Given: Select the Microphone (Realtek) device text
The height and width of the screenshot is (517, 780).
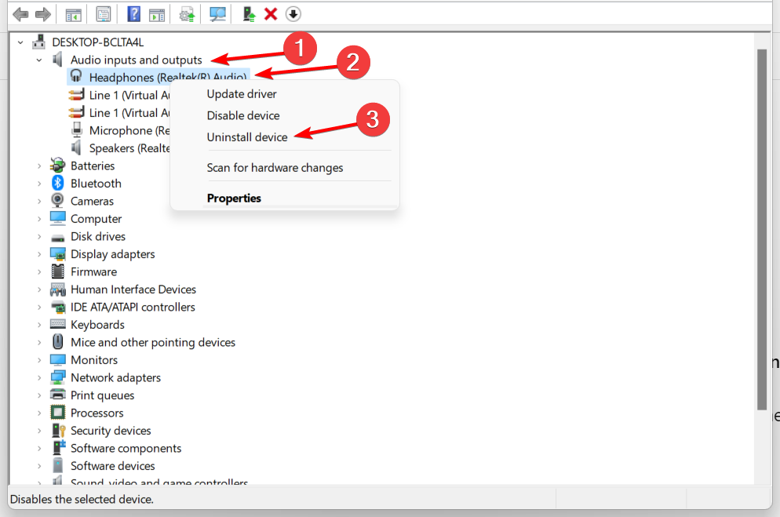Looking at the screenshot, I should 129,130.
